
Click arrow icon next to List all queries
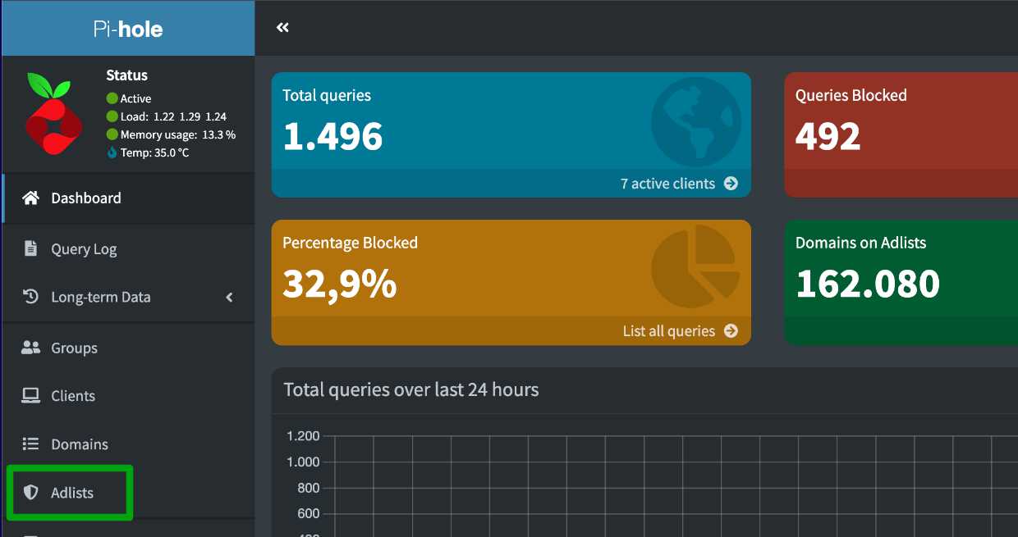731,331
